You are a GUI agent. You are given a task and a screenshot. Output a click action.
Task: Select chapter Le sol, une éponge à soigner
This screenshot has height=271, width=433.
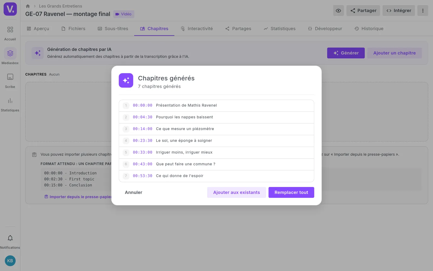pyautogui.click(x=216, y=141)
